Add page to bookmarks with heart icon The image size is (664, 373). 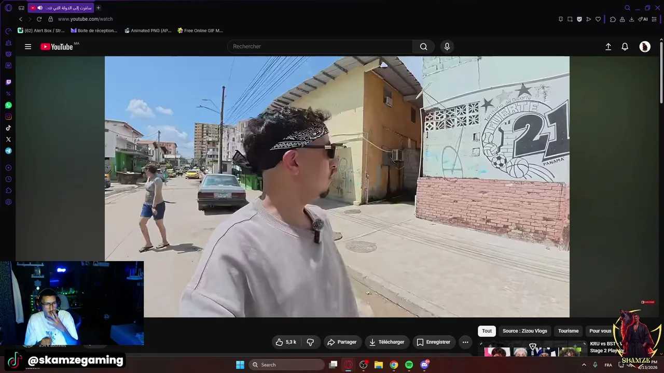pos(598,19)
